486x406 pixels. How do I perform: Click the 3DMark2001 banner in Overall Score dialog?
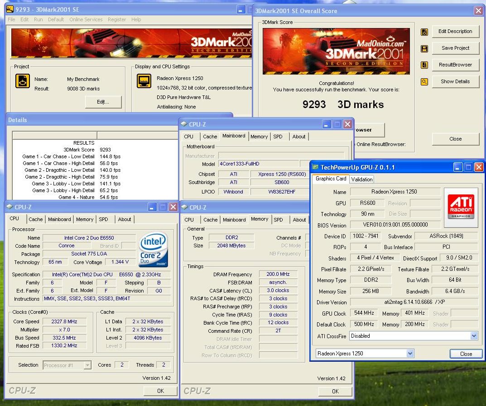pos(336,51)
